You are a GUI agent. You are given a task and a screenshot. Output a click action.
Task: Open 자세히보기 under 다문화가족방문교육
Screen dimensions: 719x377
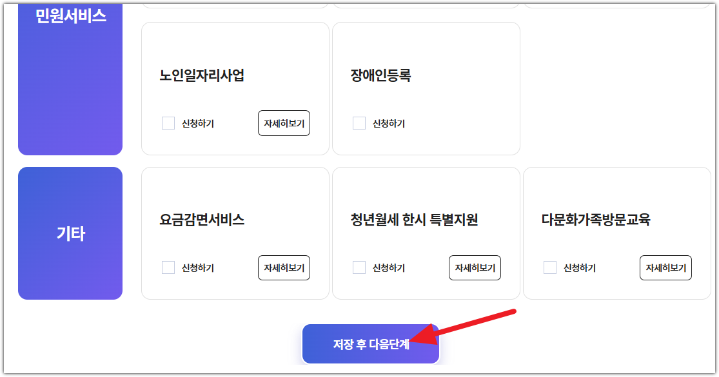point(665,267)
